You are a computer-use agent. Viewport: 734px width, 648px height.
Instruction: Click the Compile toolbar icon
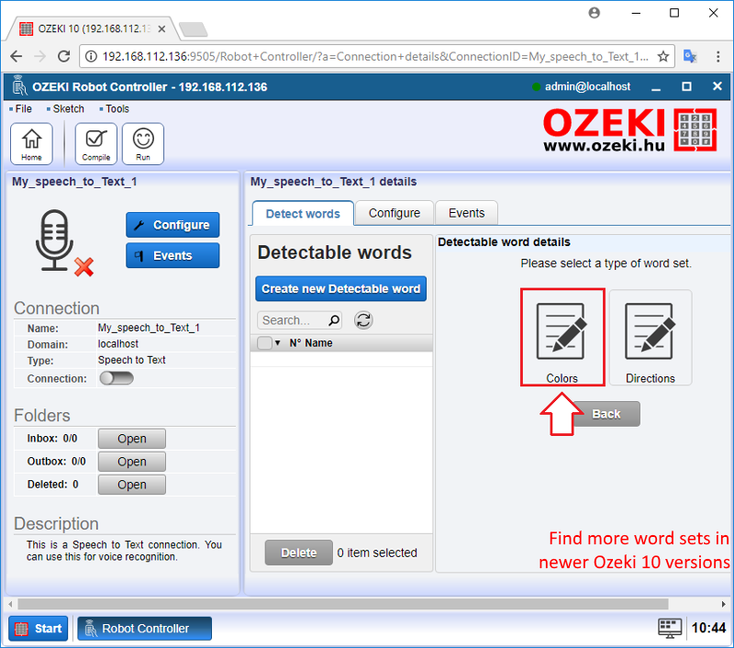tap(96, 144)
